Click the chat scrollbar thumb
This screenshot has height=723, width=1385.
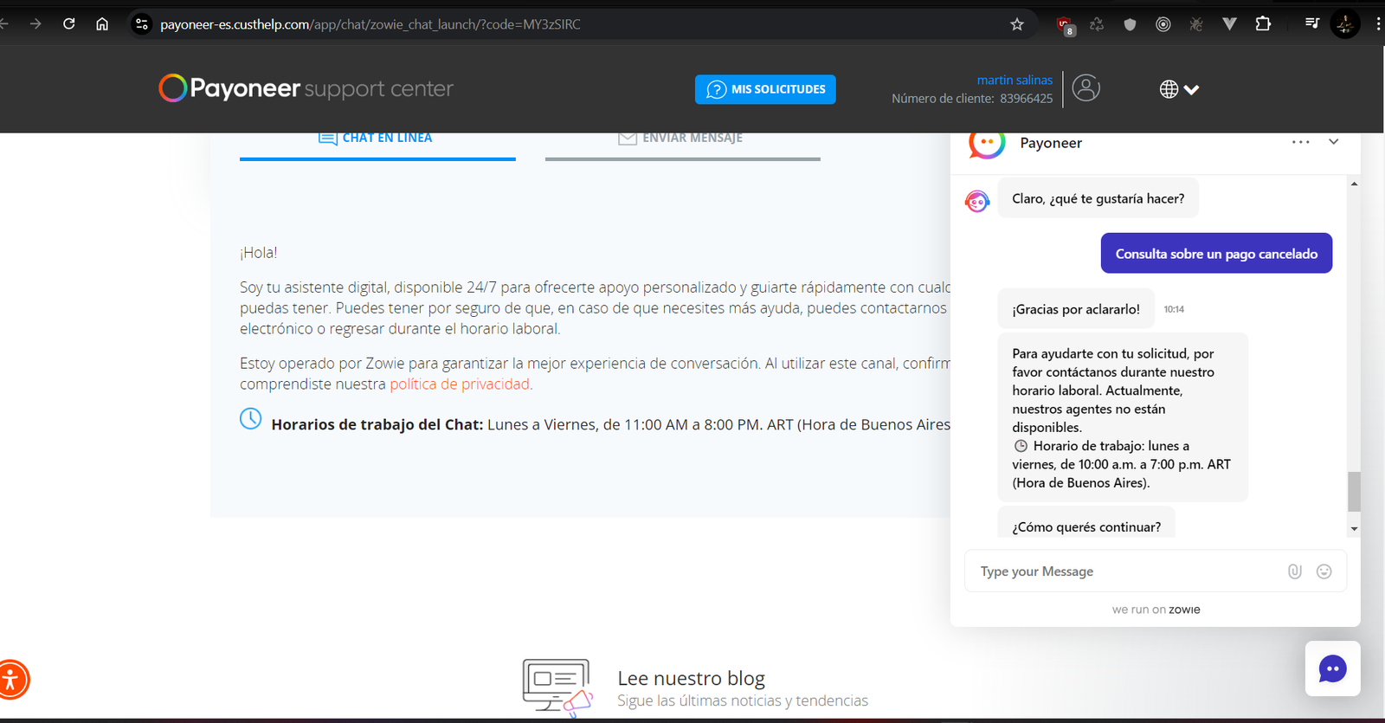tap(1354, 492)
